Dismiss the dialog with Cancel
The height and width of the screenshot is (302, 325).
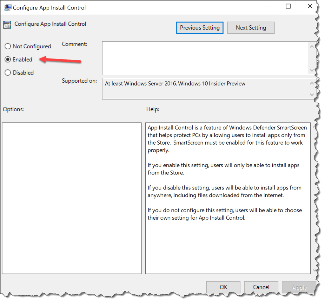point(261,287)
